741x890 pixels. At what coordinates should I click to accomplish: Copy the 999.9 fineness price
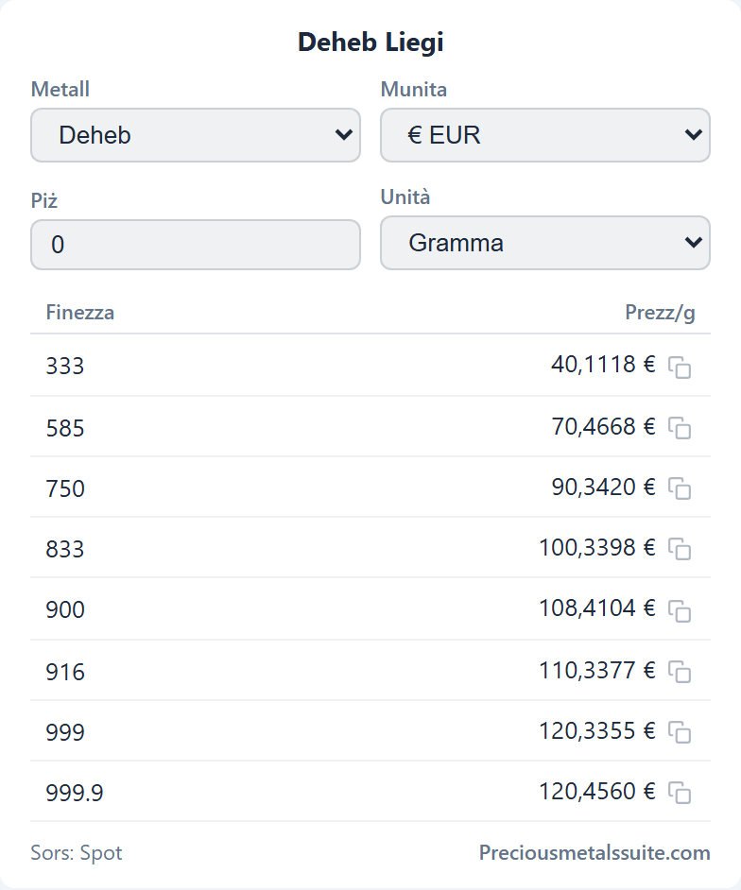click(x=680, y=793)
